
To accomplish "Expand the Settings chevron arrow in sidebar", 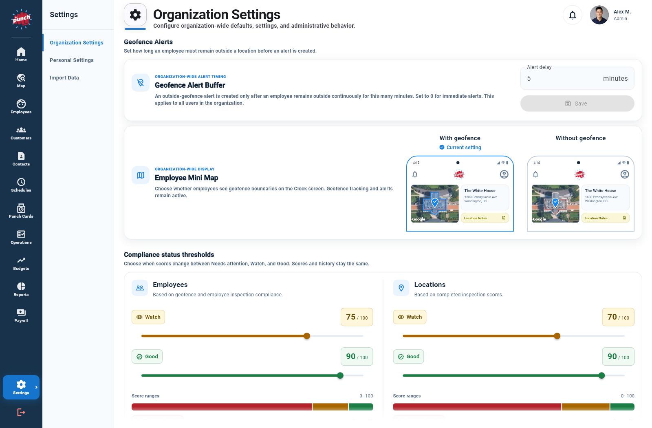I will click(x=36, y=387).
